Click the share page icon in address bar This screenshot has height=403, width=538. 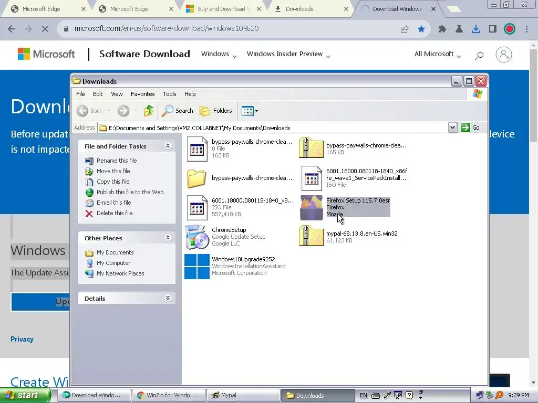click(x=405, y=29)
